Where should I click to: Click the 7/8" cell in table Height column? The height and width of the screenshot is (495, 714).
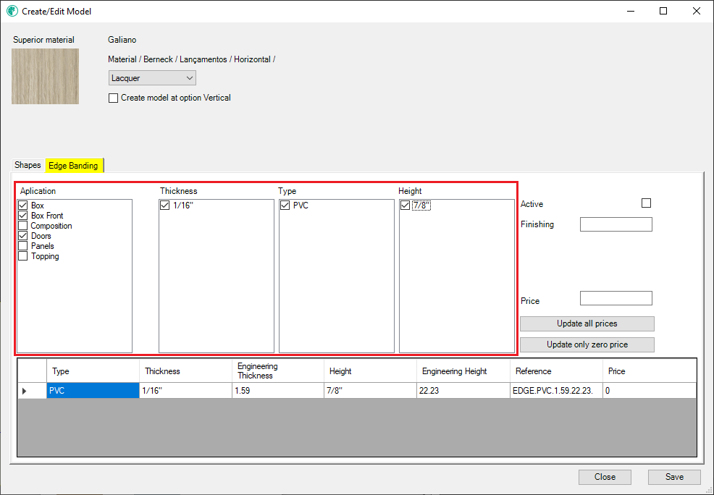pos(370,391)
